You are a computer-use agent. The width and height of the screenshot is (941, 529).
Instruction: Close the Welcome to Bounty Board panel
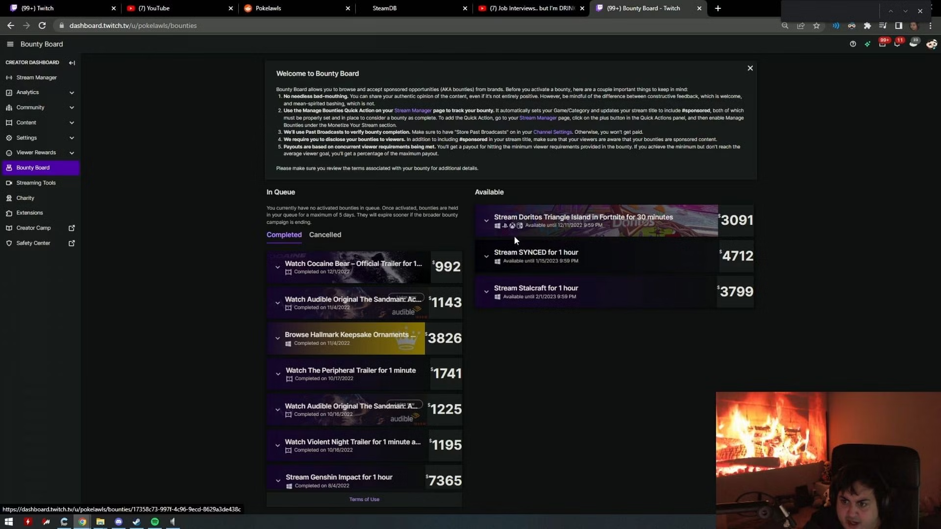click(x=750, y=68)
